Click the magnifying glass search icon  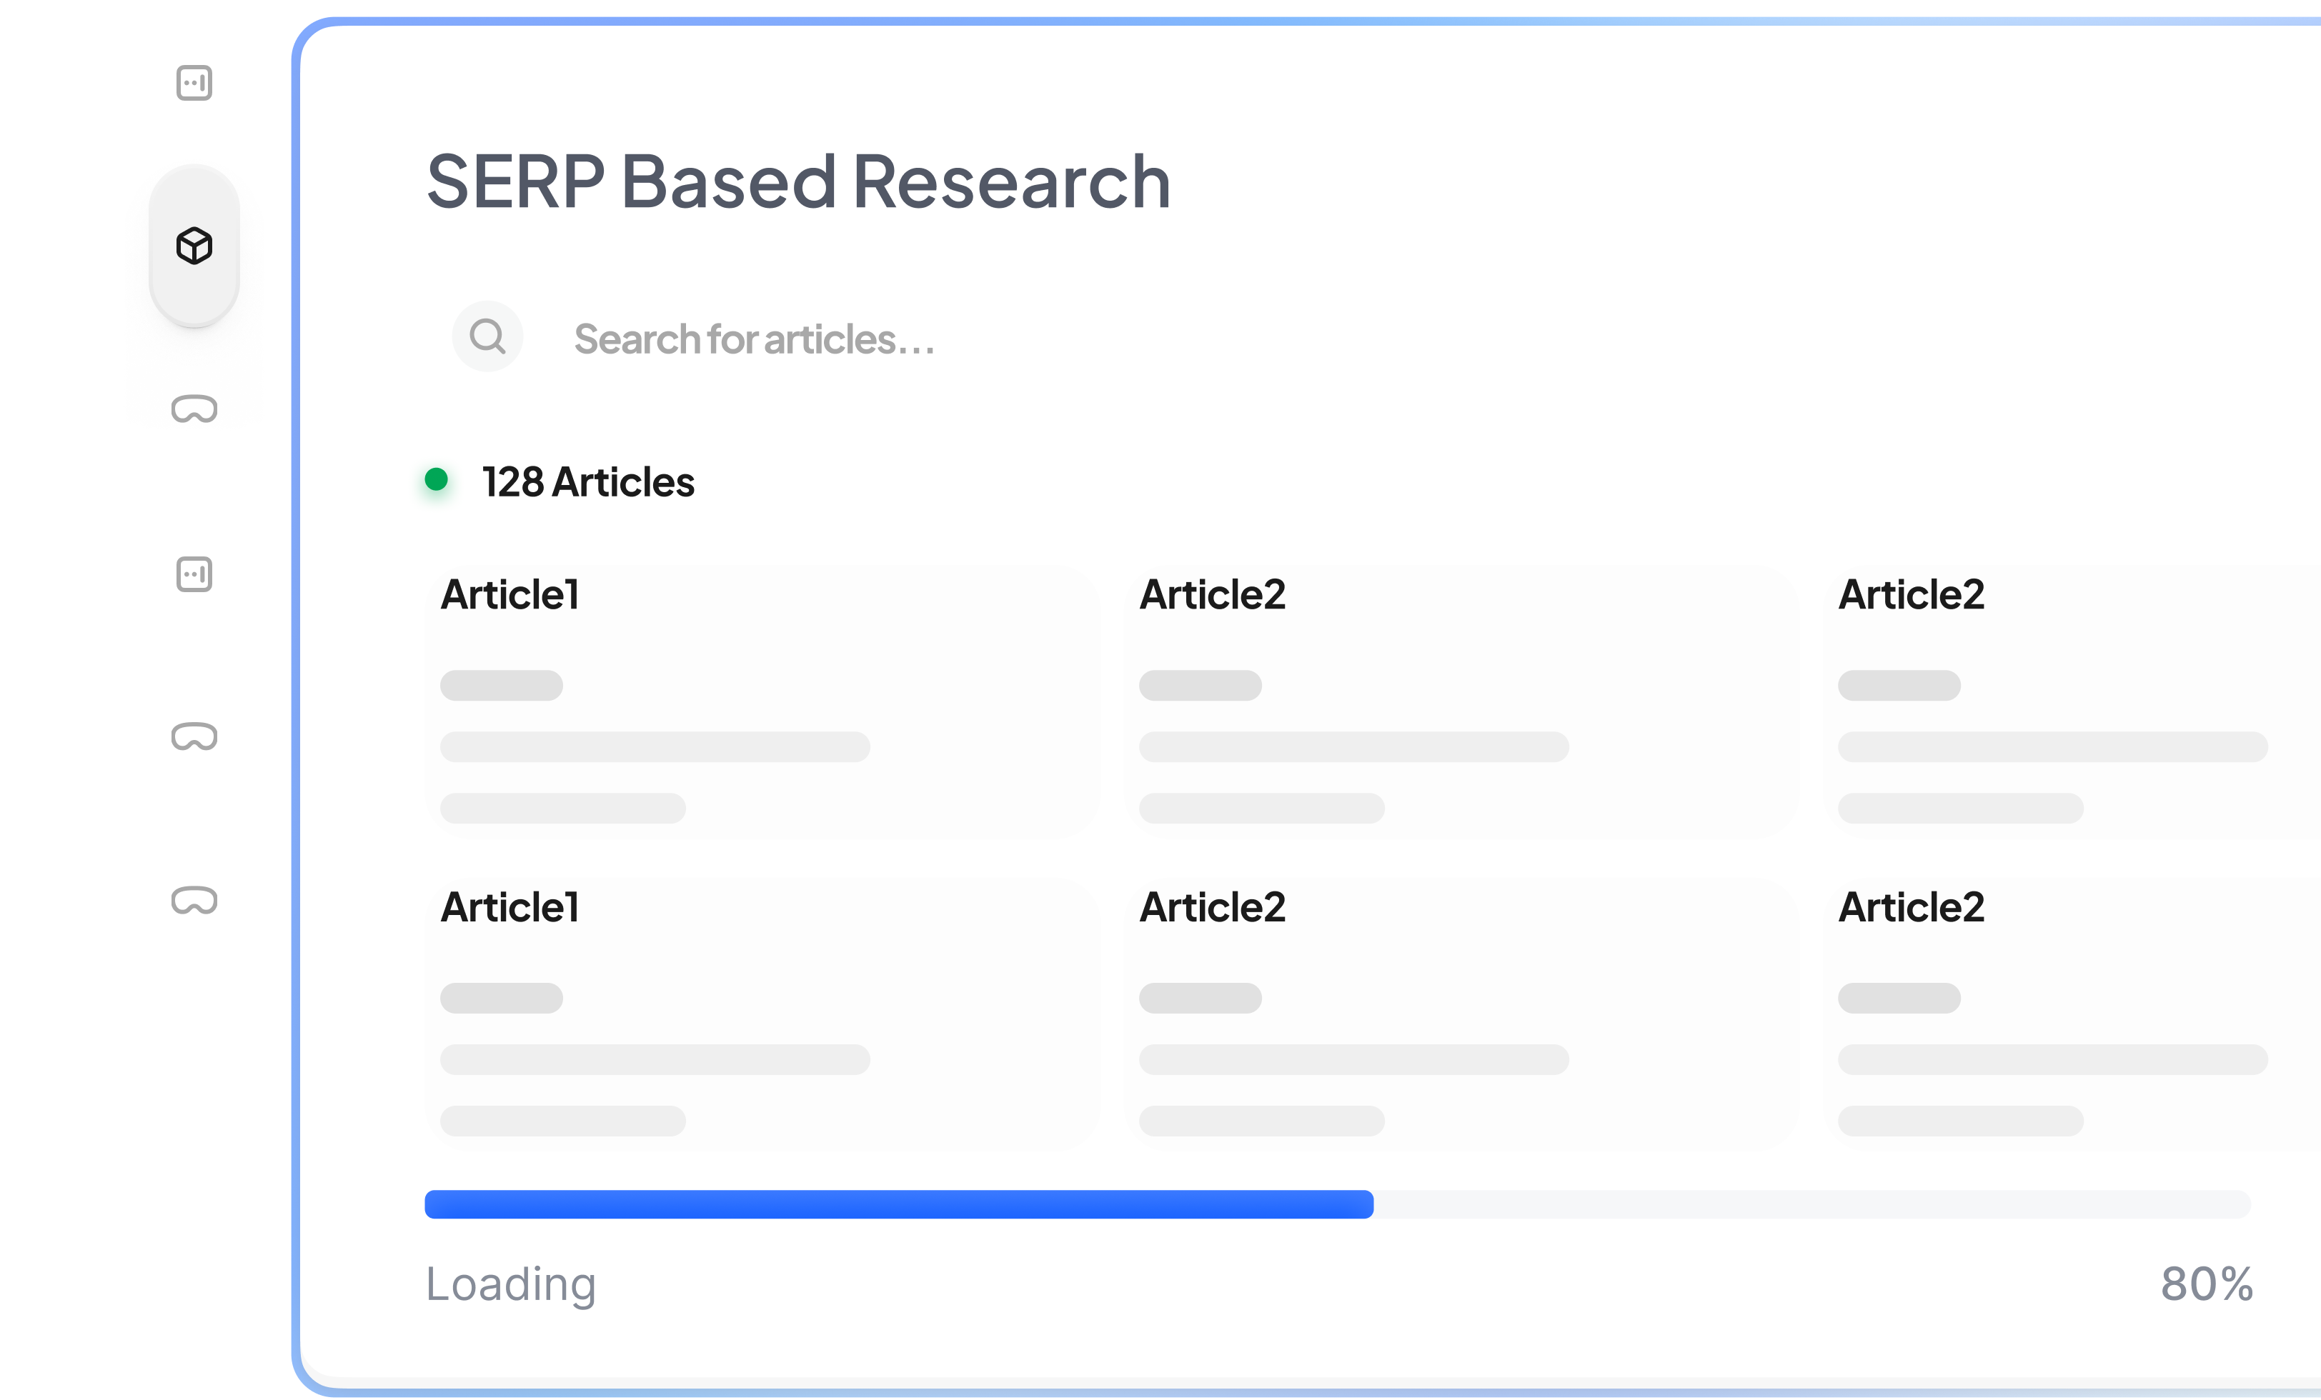487,336
